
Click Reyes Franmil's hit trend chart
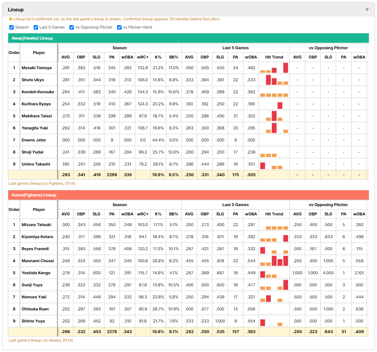point(274,249)
